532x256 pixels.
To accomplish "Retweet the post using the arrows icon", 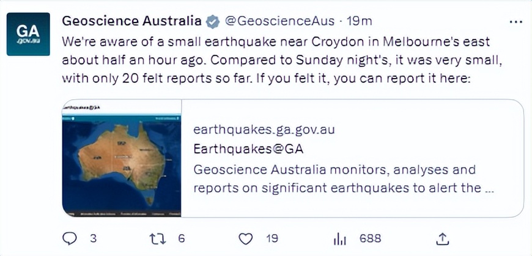I will point(158,238).
